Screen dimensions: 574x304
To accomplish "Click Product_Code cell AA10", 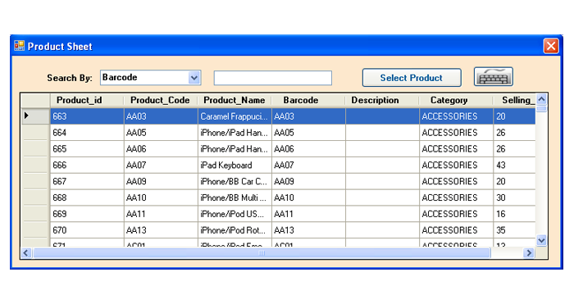I will pos(161,197).
